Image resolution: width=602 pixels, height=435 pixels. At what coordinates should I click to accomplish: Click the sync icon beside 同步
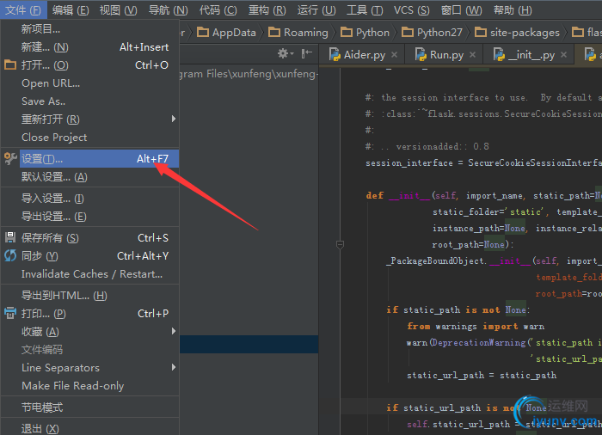(x=10, y=255)
